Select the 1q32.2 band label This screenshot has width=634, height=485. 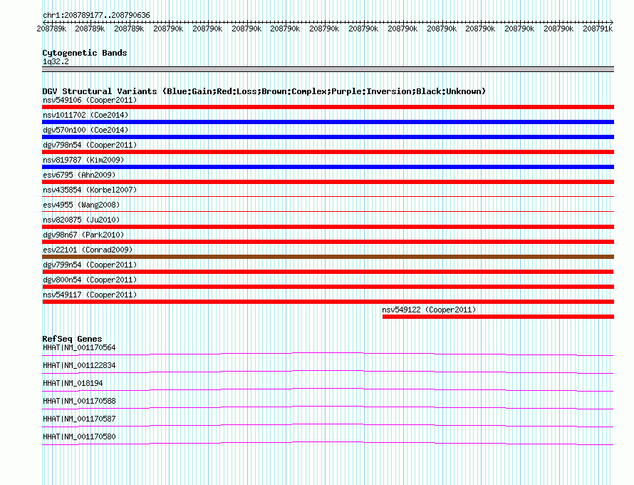click(56, 61)
